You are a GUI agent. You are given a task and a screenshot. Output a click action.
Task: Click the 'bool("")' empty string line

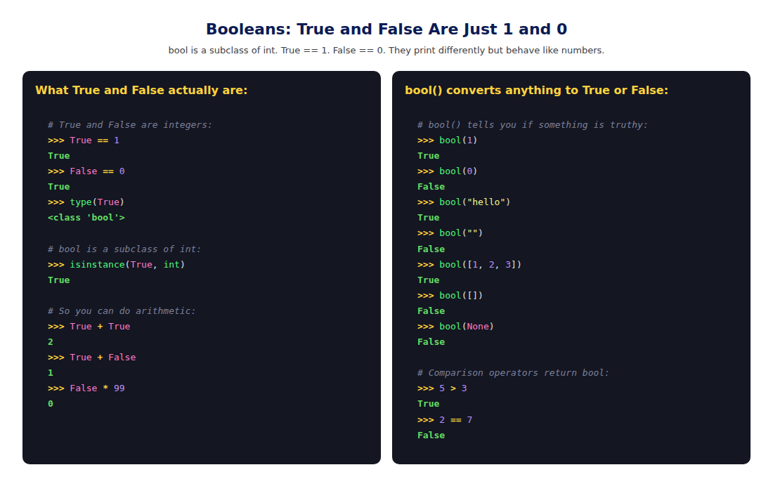(x=450, y=233)
